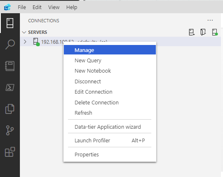
Task: Open the Notebooks view icon
Action: point(10,66)
